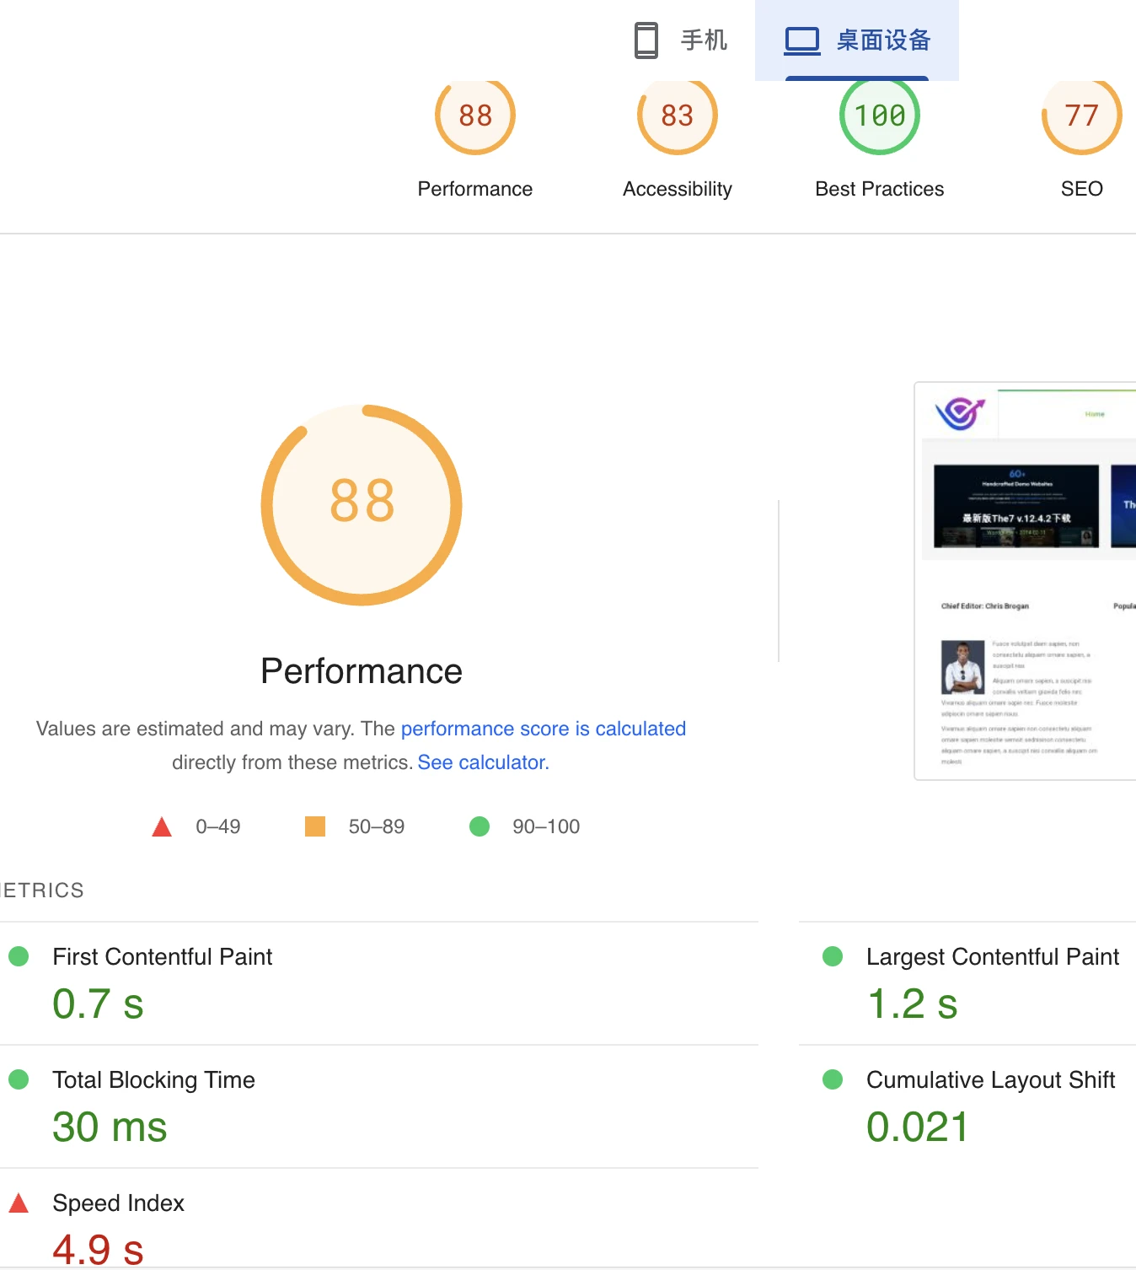The image size is (1136, 1270).
Task: Expand the Largest Contentful Paint metric
Action: pyautogui.click(x=992, y=957)
